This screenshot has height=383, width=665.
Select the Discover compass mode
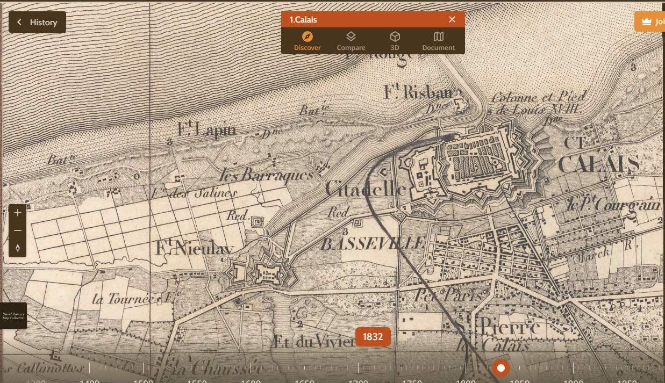(x=307, y=41)
